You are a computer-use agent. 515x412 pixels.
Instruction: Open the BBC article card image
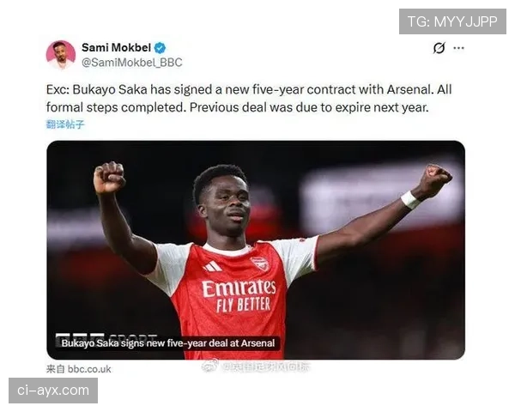pyautogui.click(x=256, y=250)
